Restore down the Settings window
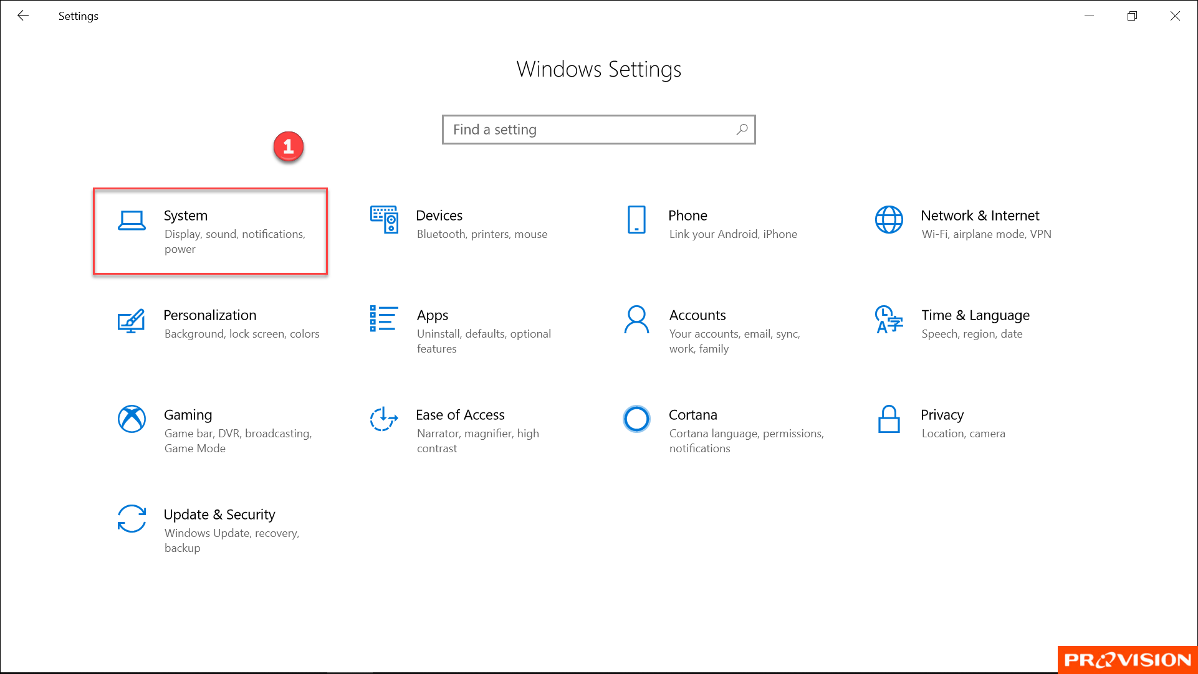1198x674 pixels. pos(1133,16)
